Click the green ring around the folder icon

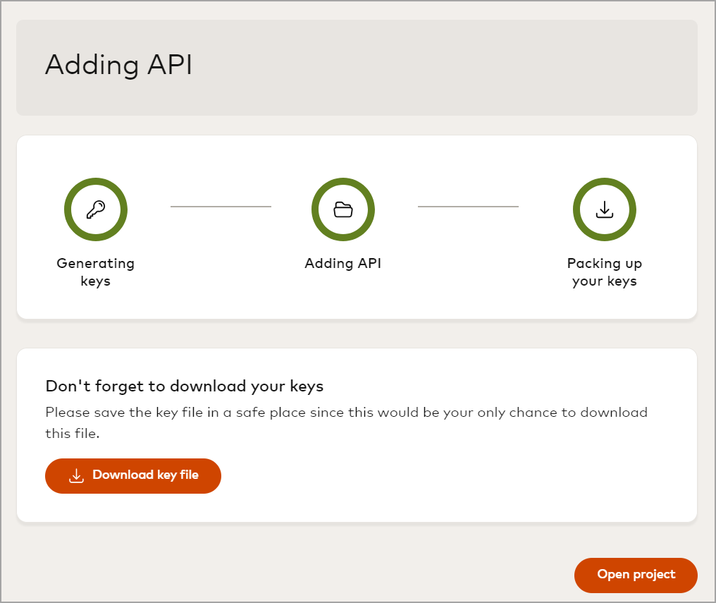pyautogui.click(x=315, y=209)
